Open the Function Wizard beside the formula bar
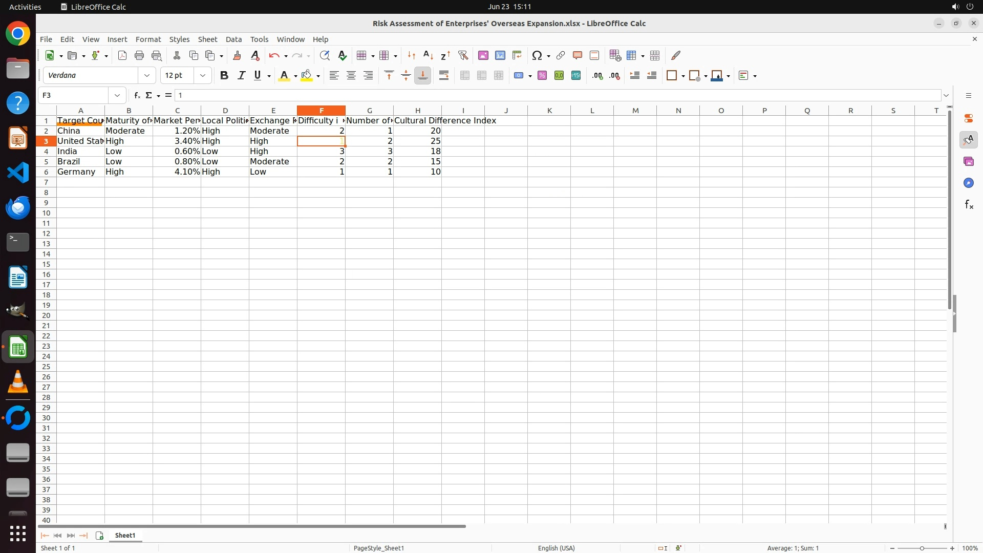983x553 pixels. pyautogui.click(x=137, y=95)
